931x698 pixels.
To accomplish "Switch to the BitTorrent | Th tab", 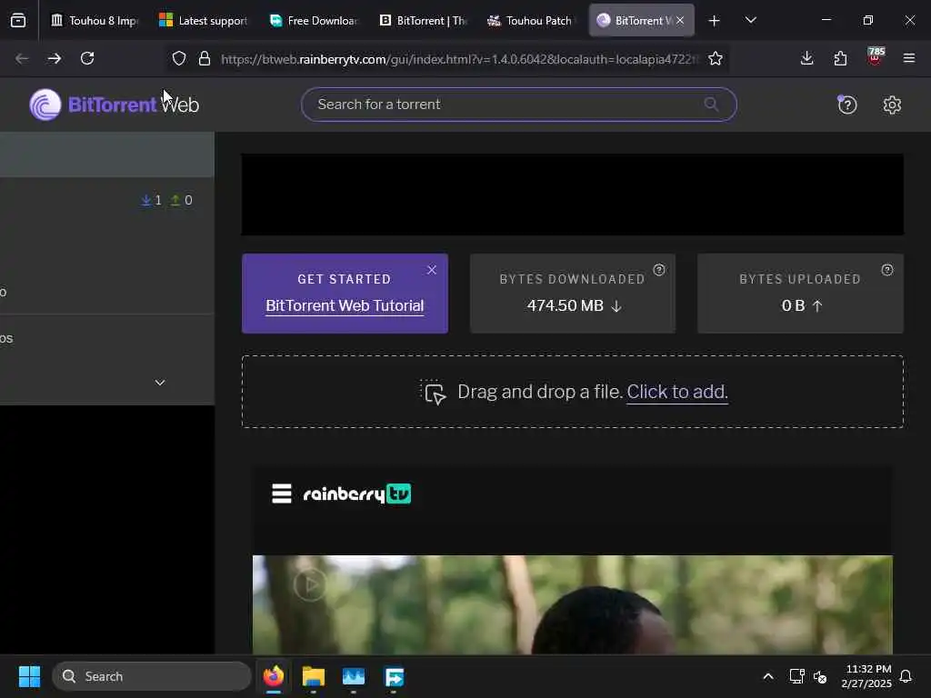I will pyautogui.click(x=422, y=21).
